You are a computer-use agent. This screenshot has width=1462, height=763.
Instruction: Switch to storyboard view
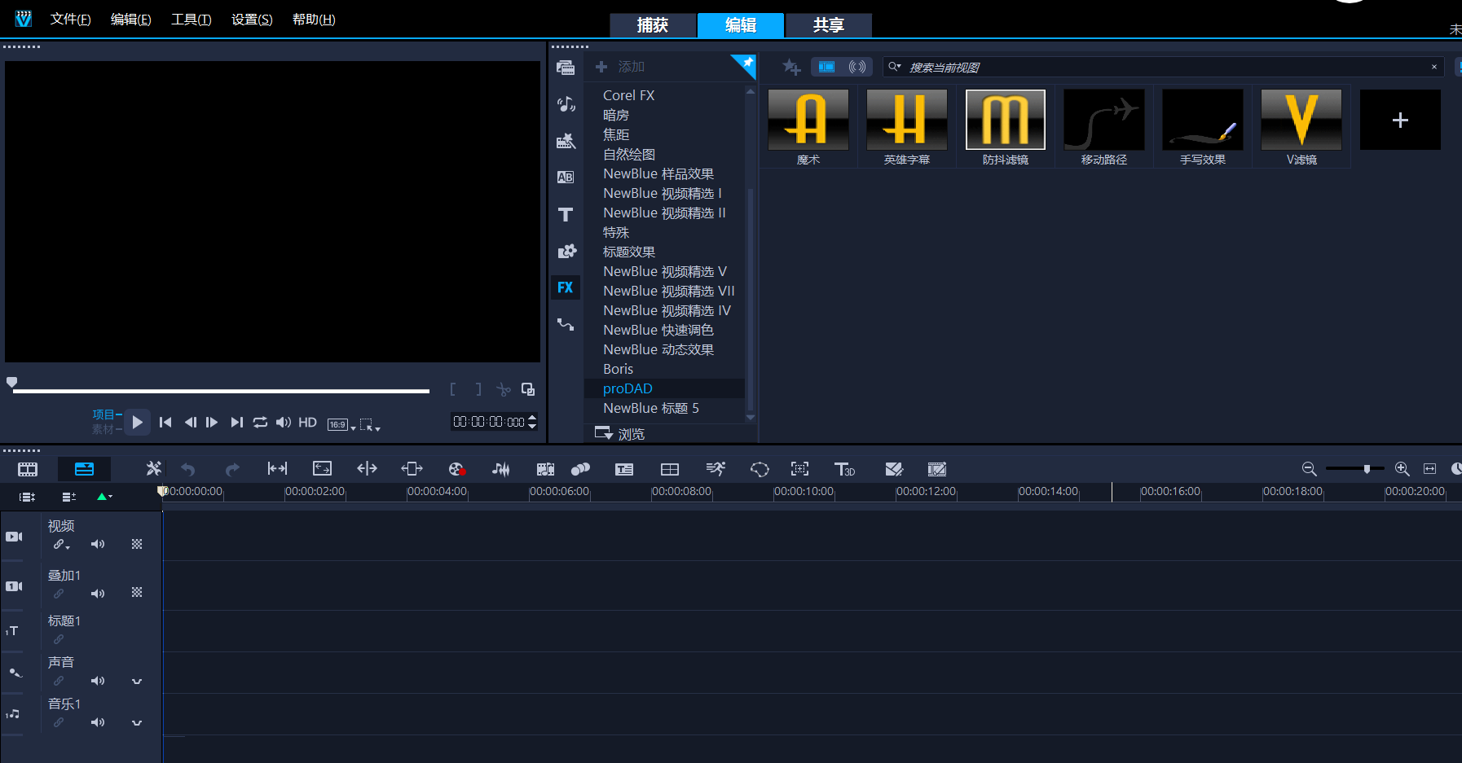coord(28,469)
